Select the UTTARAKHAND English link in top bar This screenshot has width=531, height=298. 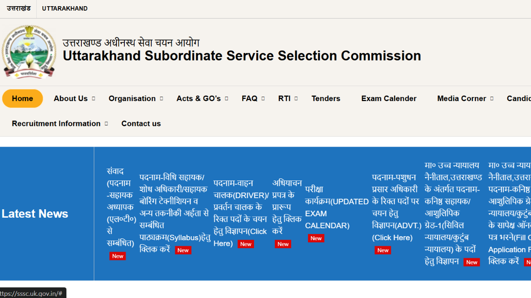tap(65, 8)
